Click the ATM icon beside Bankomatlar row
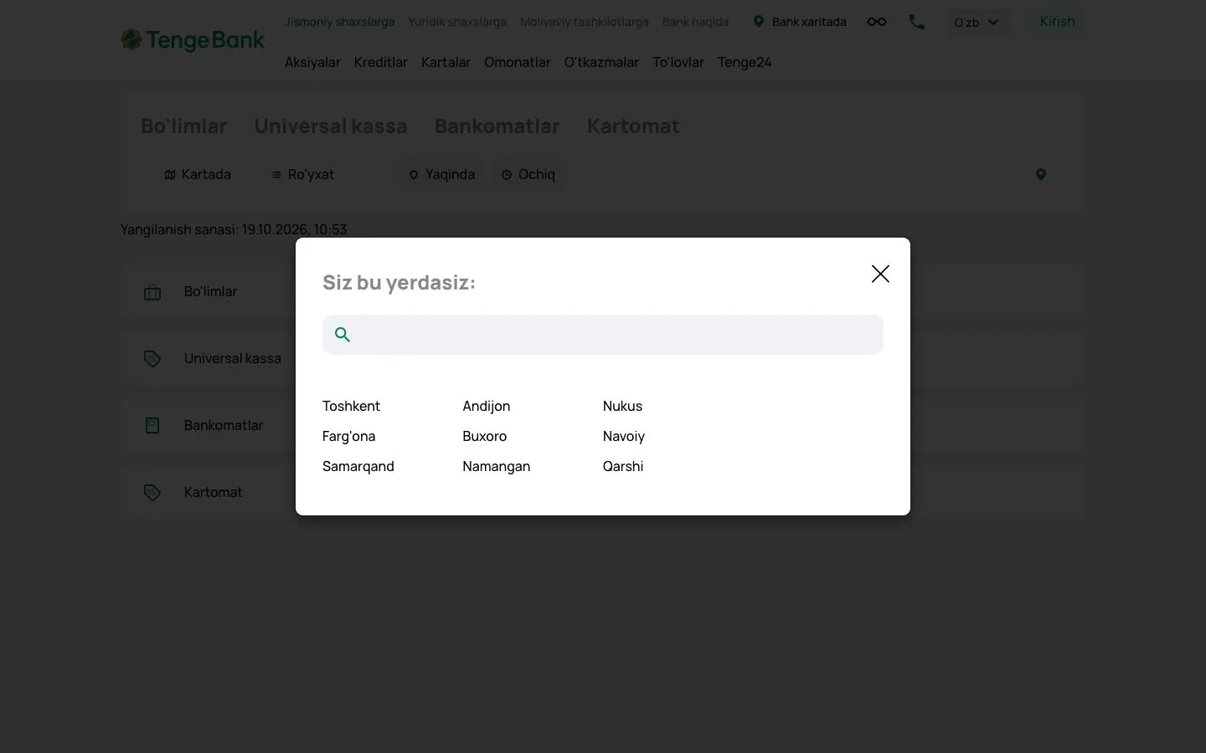 point(152,425)
